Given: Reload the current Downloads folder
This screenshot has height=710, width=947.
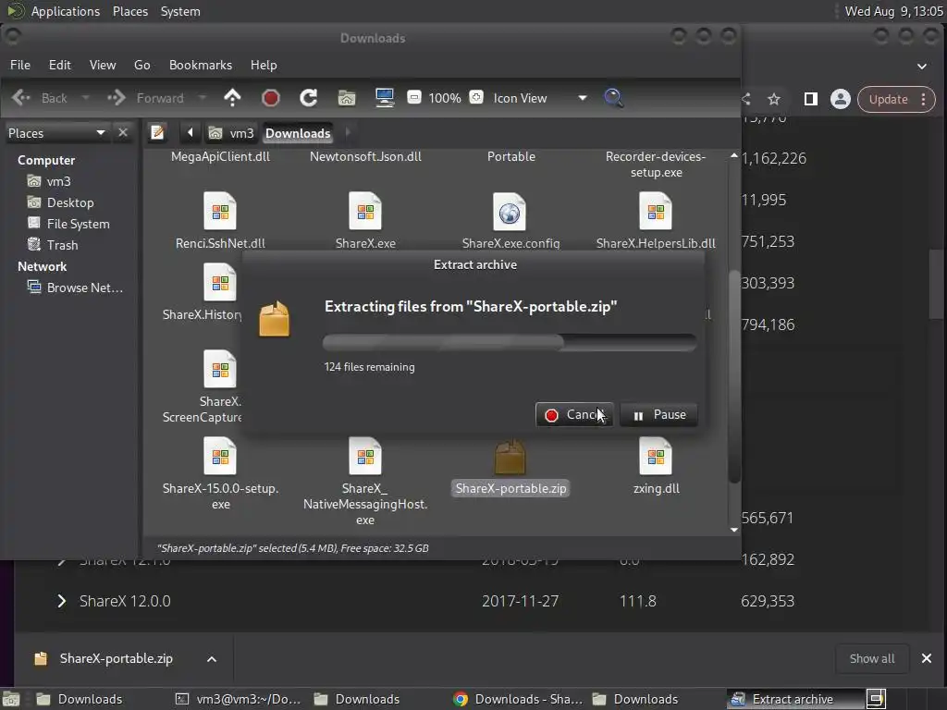Looking at the screenshot, I should tap(309, 98).
